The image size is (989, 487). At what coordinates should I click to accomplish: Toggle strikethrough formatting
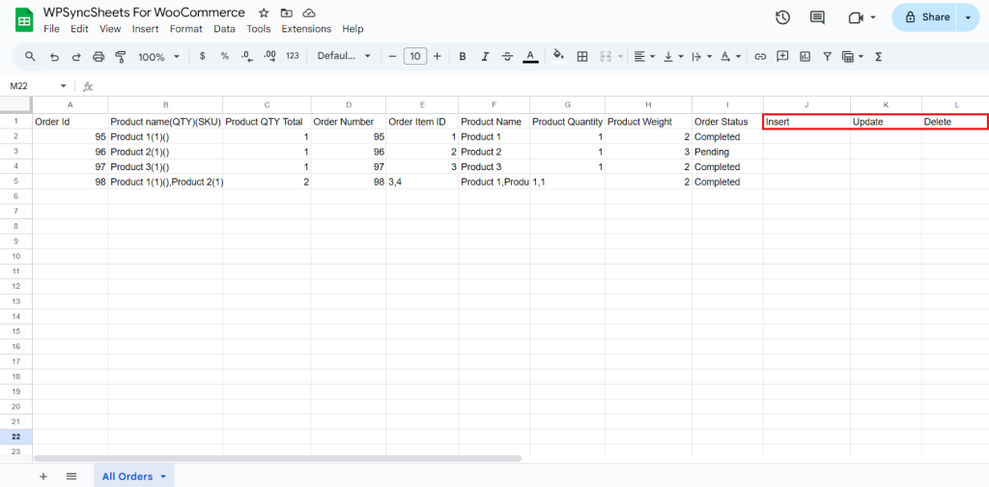(507, 56)
